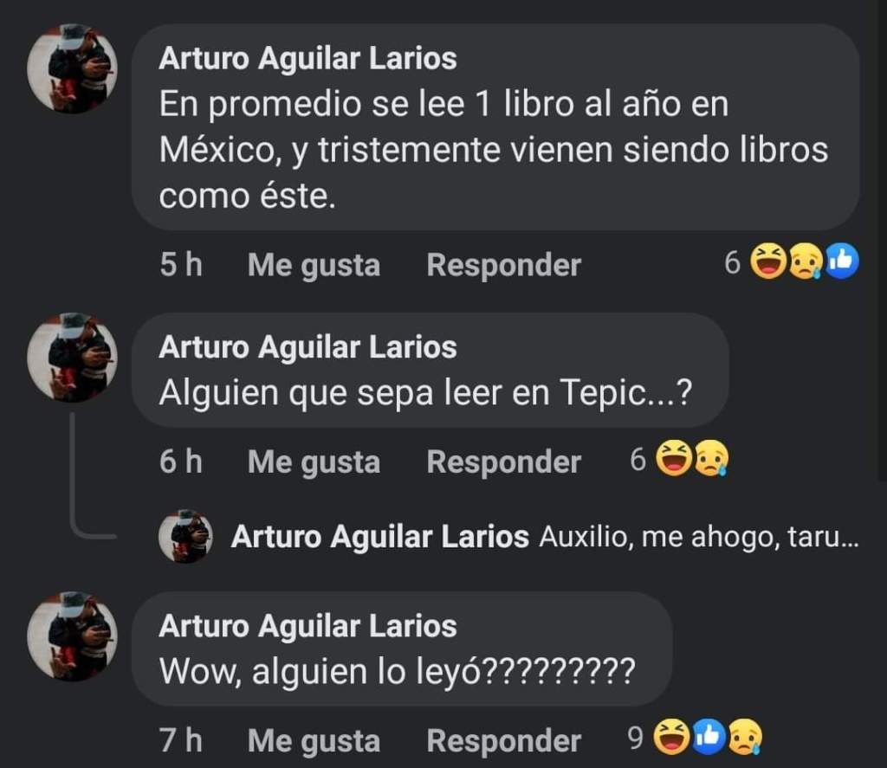
Task: Reply to the comment posted 7 h ago
Action: coord(503,740)
